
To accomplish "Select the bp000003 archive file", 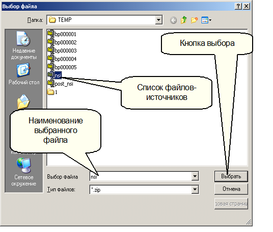I will point(62,50).
